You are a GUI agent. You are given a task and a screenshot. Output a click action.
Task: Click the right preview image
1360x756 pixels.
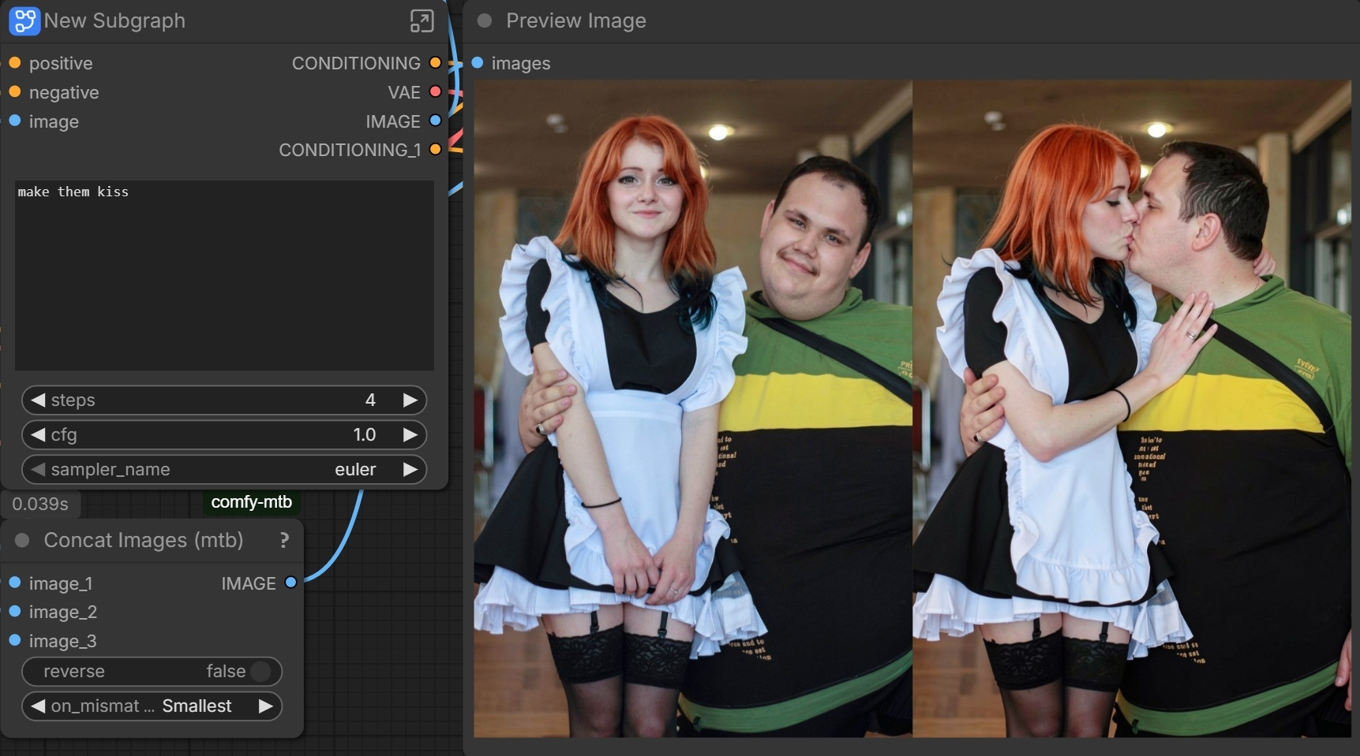click(x=1132, y=408)
